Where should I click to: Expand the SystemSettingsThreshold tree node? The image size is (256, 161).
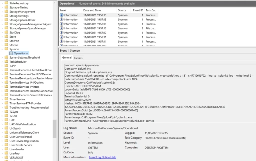coord(2,58)
